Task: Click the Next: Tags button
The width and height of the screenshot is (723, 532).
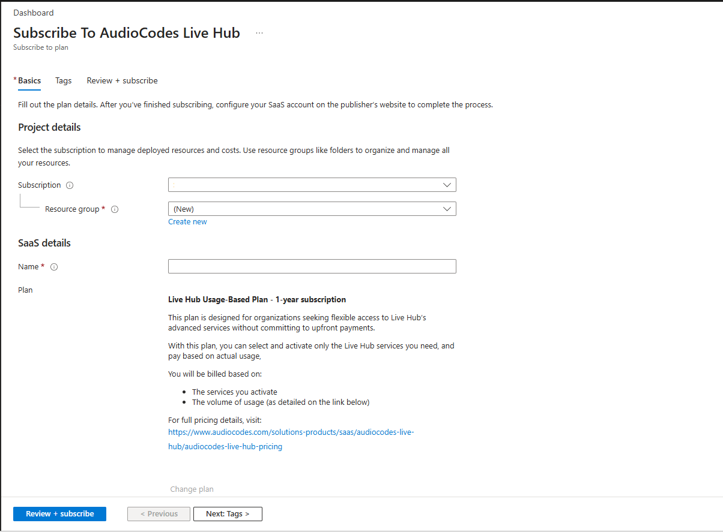Action: [228, 514]
